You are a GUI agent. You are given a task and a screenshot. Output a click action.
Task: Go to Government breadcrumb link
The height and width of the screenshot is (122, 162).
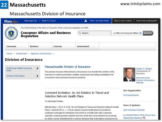pyautogui.click(x=21, y=53)
